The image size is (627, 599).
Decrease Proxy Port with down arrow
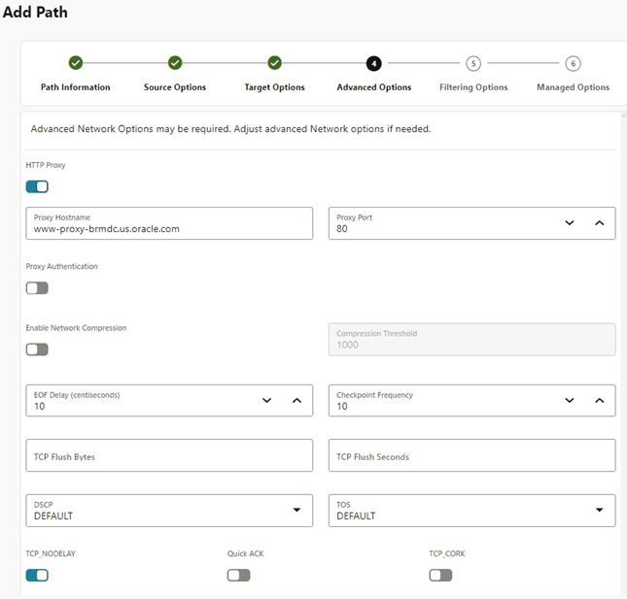click(570, 222)
